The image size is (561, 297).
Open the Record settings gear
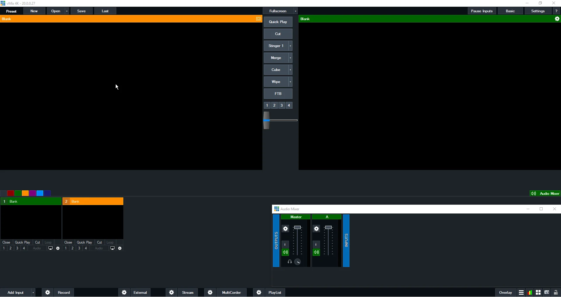click(x=48, y=293)
